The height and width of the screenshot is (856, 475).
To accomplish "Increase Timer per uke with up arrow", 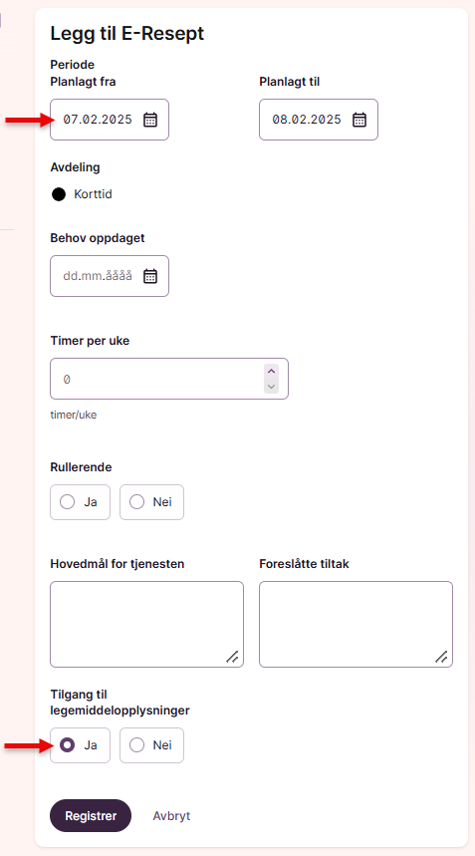I will pyautogui.click(x=271, y=372).
